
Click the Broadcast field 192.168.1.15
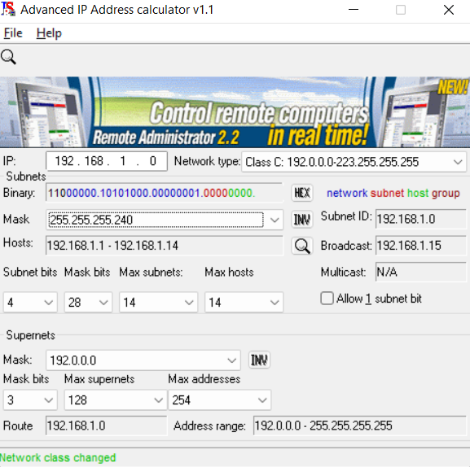(421, 246)
